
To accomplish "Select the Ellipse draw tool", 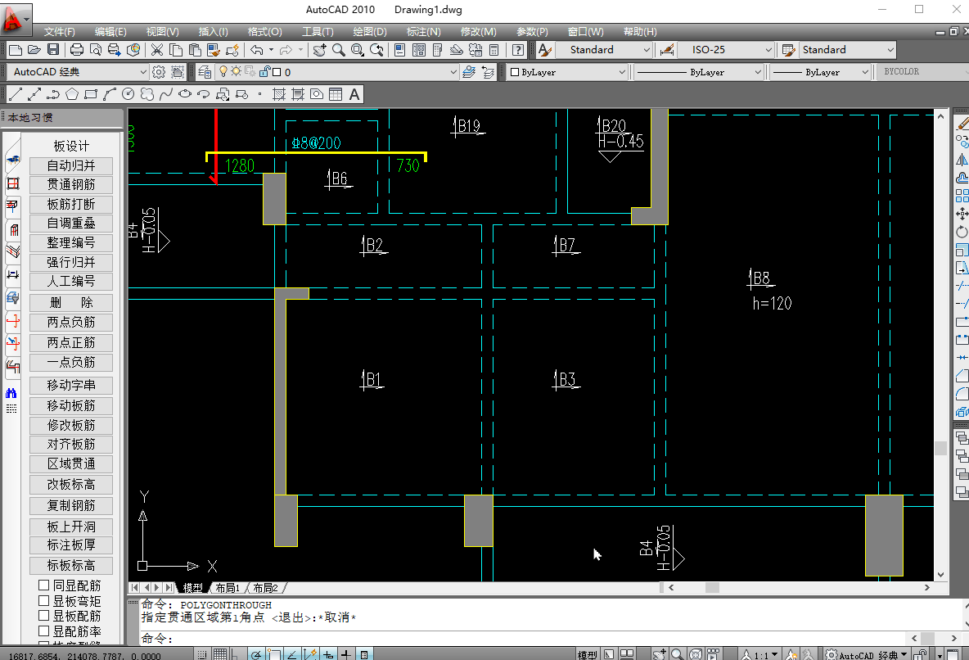I will pos(185,94).
